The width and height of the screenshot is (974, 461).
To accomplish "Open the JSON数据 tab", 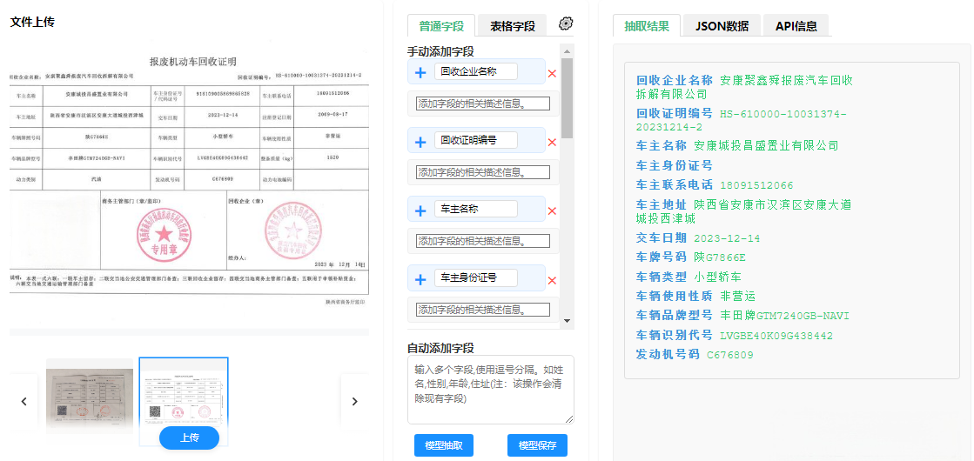I will 722,26.
